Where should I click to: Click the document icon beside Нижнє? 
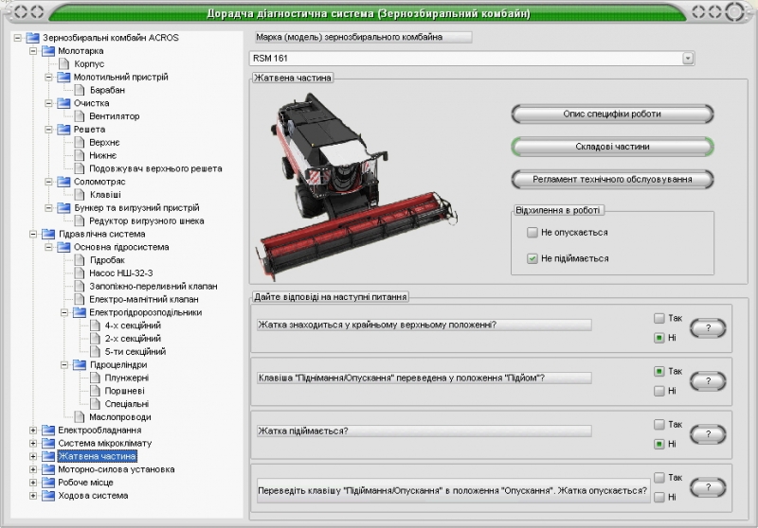(80, 155)
